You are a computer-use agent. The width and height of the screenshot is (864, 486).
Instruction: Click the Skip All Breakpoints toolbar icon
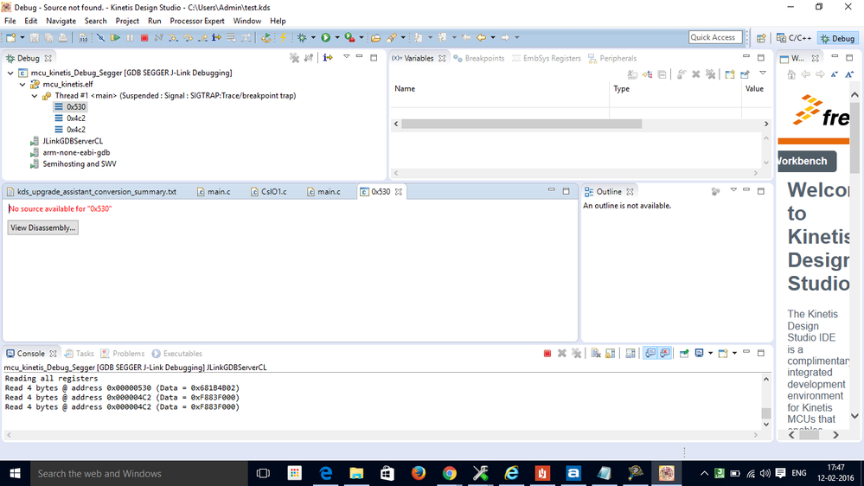click(101, 37)
